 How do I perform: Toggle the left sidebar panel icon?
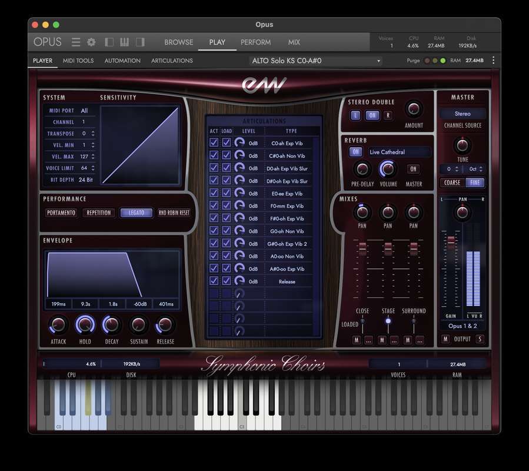[109, 42]
